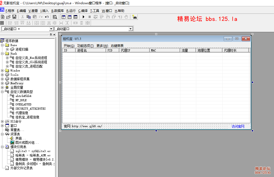This screenshot has width=274, height=177.
Task: Open the right _启动窗口 combo dropdown
Action: pyautogui.click(x=131, y=29)
